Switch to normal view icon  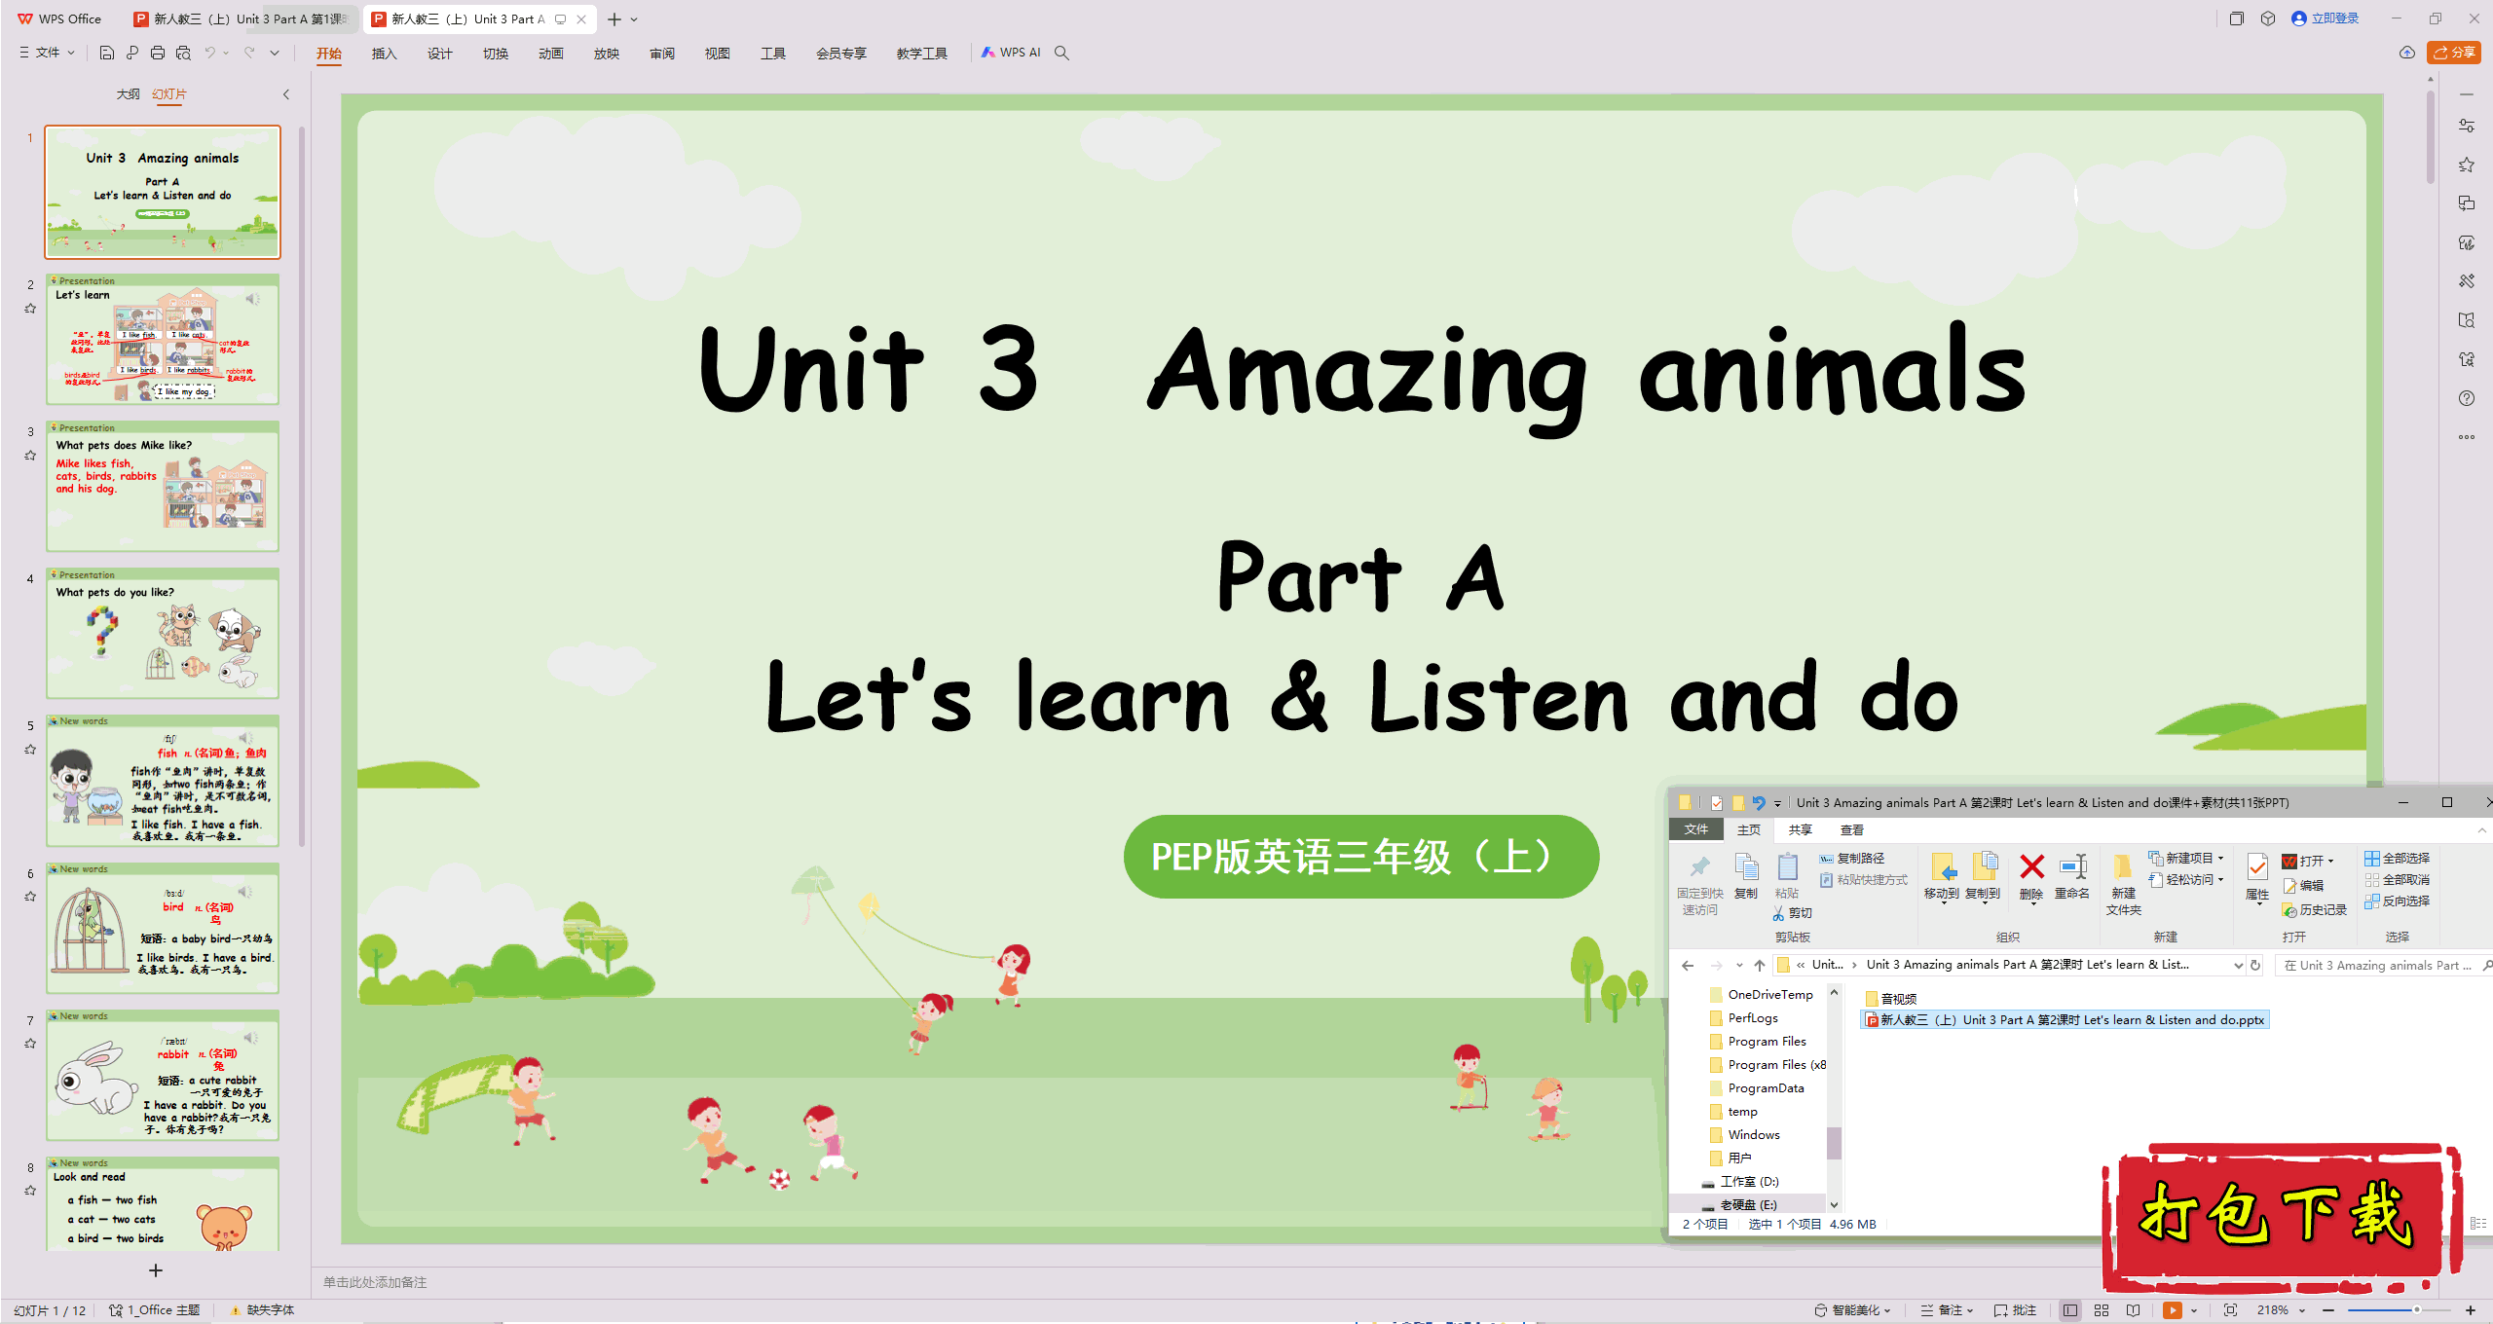pos(2070,1310)
